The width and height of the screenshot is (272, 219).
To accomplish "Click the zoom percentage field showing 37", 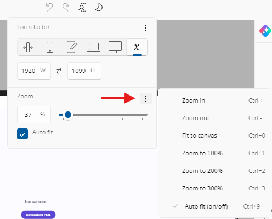I will (34, 115).
